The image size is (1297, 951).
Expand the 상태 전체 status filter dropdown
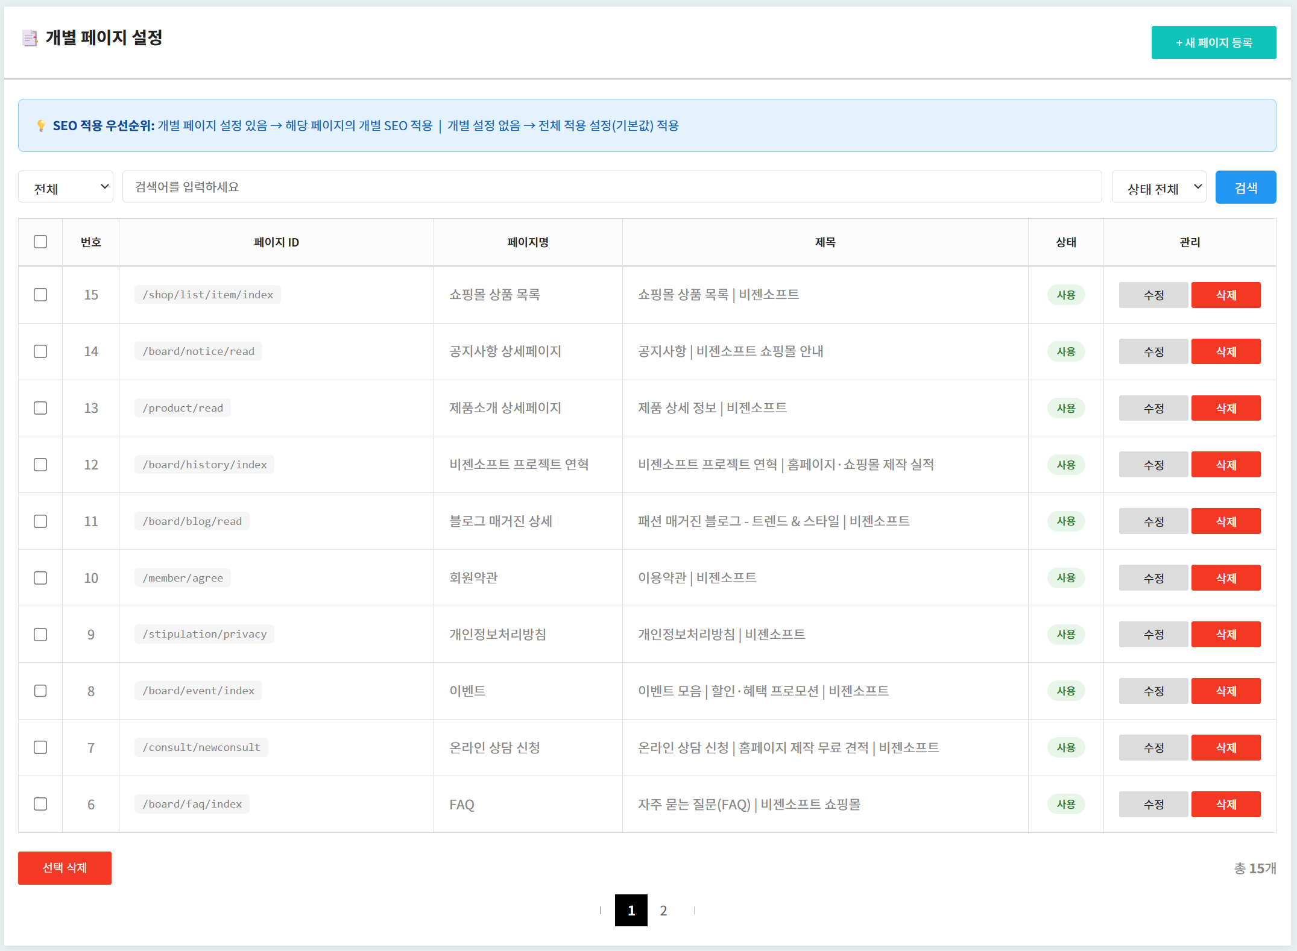coord(1158,187)
